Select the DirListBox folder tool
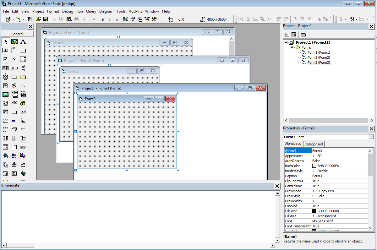The image size is (377, 250). [x=23, y=77]
